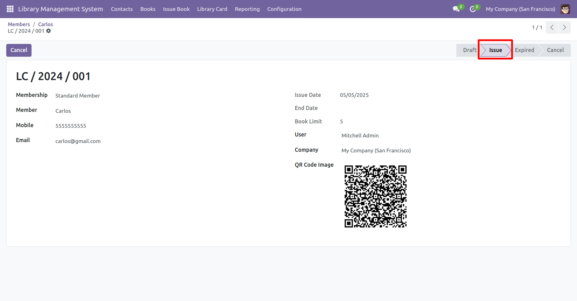Open the Books menu
Screen dimensions: 577x301
[148, 9]
